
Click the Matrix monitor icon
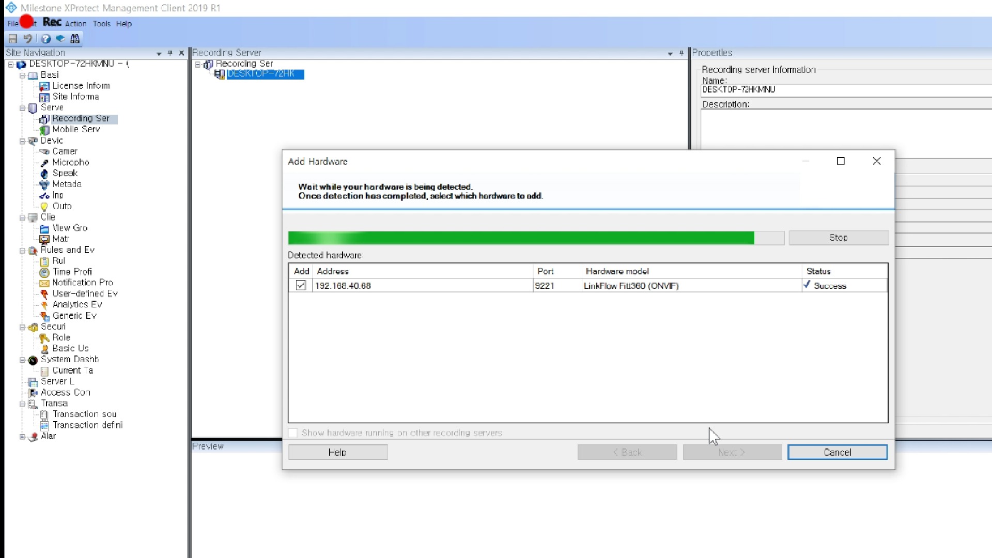coord(44,239)
